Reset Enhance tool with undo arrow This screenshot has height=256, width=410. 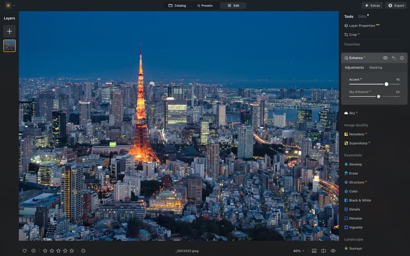click(394, 58)
